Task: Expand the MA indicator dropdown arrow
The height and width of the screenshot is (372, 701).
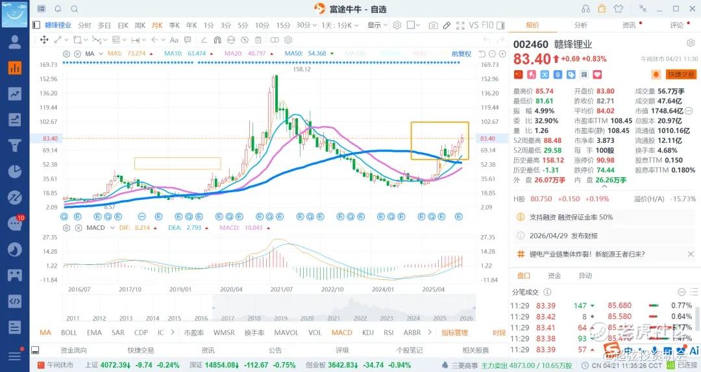Action: [x=101, y=54]
